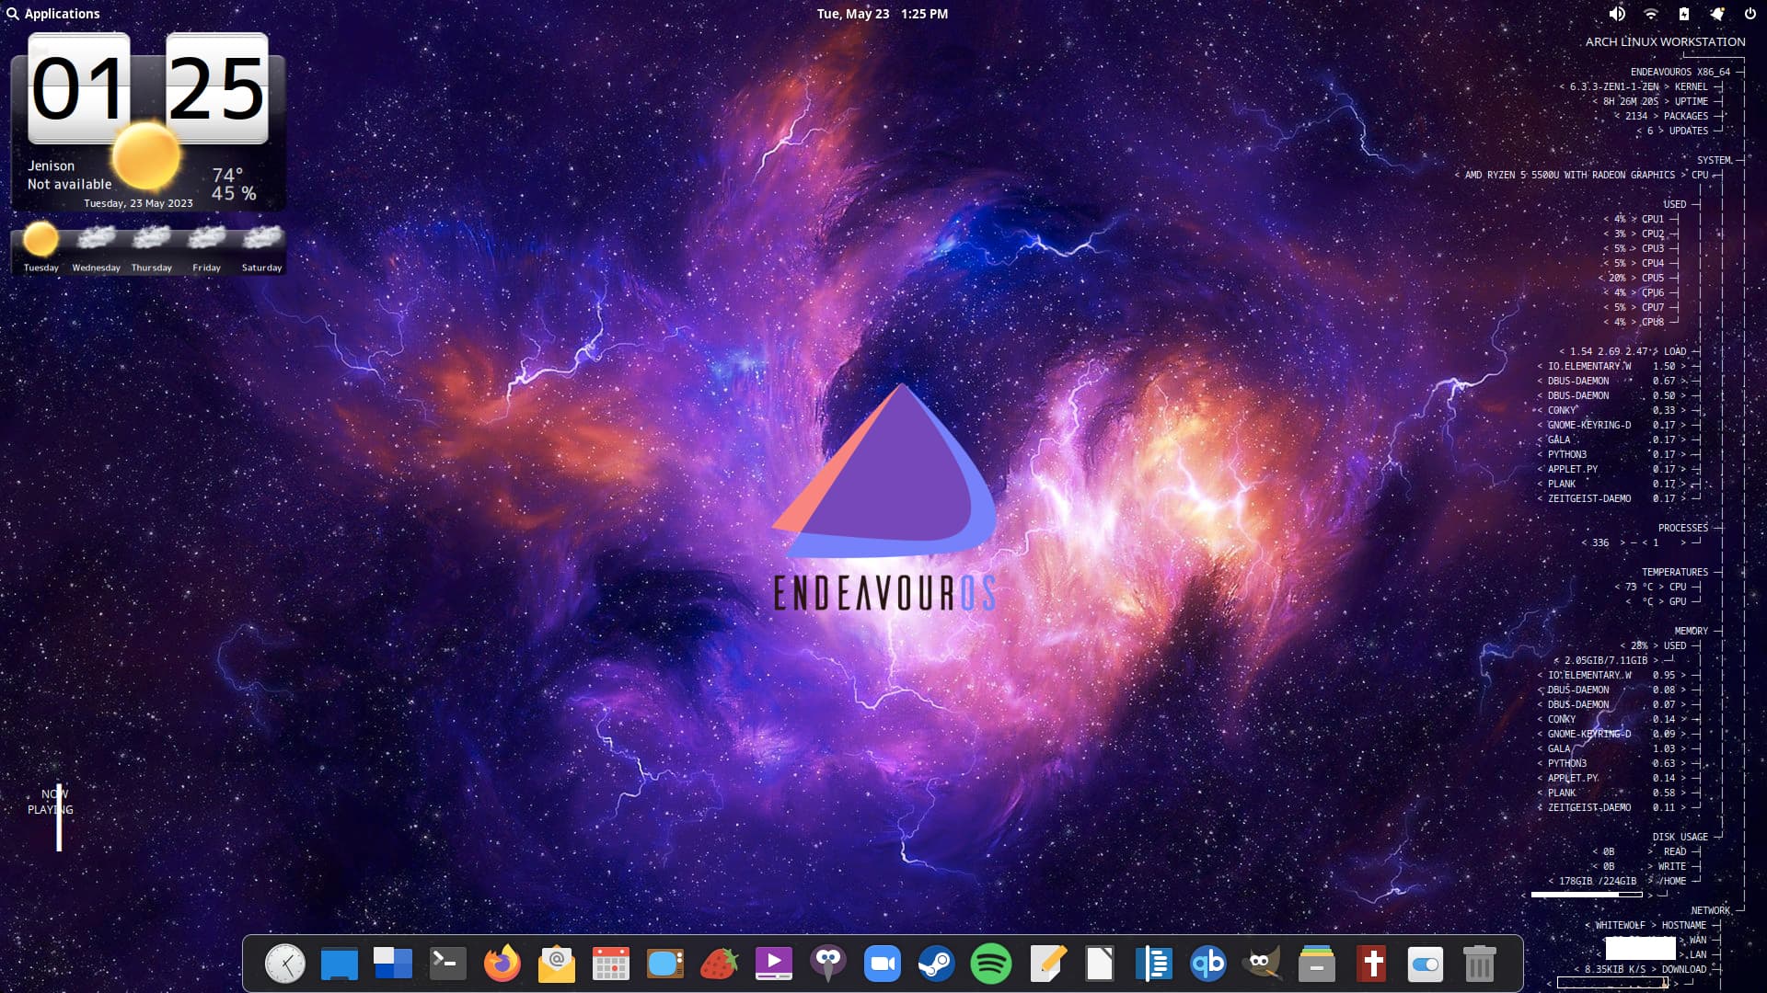Click the CPU5 usage row showing 20%
Image resolution: width=1767 pixels, height=993 pixels.
(1634, 278)
